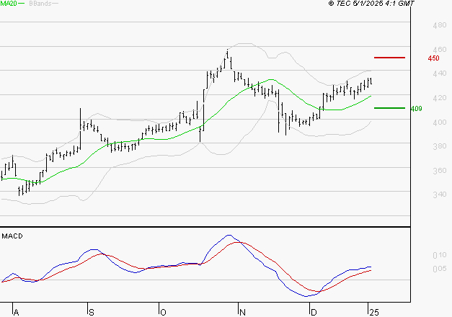Viewport: 452px width, 317px height.
Task: Click the BBands legend label
Action: tap(40, 4)
